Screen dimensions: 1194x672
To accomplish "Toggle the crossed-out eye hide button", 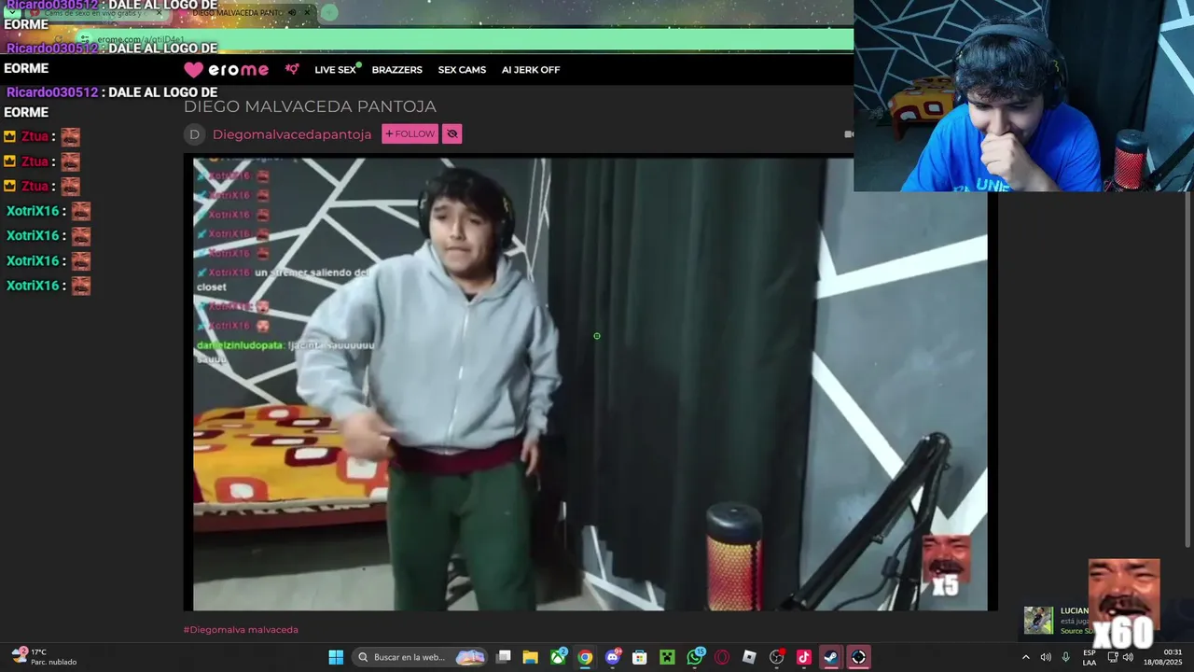I will (452, 133).
